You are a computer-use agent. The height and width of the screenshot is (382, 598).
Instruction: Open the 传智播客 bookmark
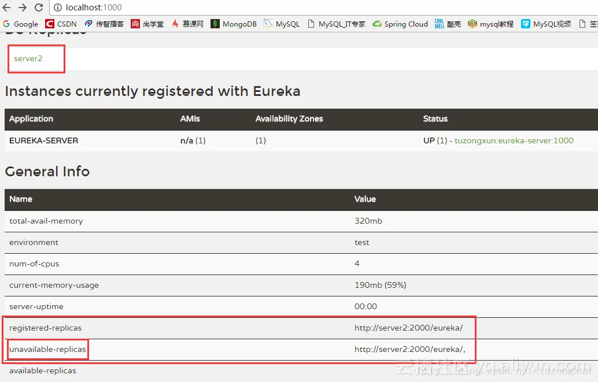104,24
